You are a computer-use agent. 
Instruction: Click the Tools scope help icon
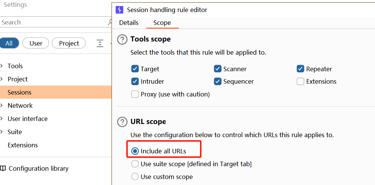pos(122,39)
